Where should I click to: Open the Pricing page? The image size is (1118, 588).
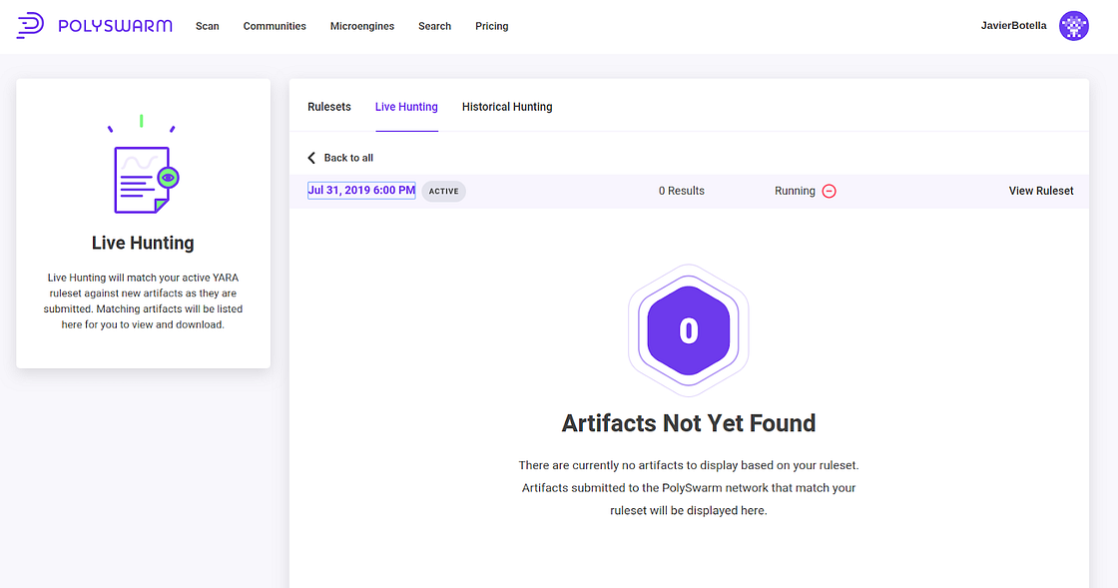[x=492, y=26]
